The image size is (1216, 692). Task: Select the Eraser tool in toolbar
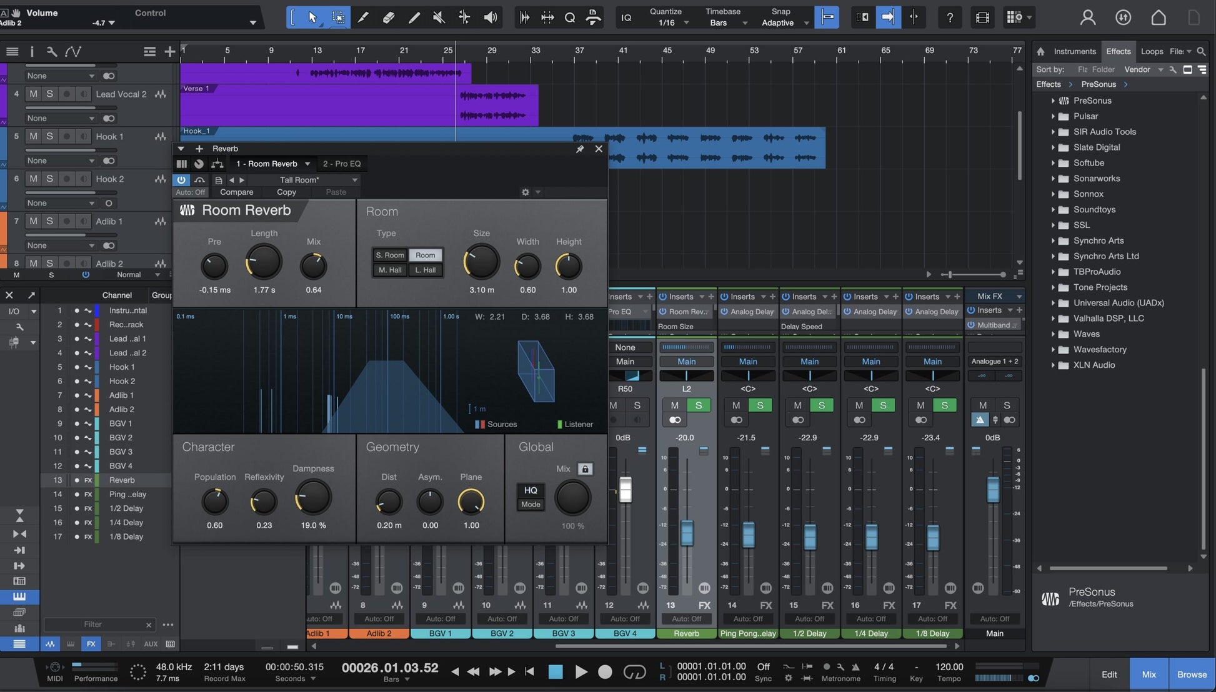(x=388, y=17)
